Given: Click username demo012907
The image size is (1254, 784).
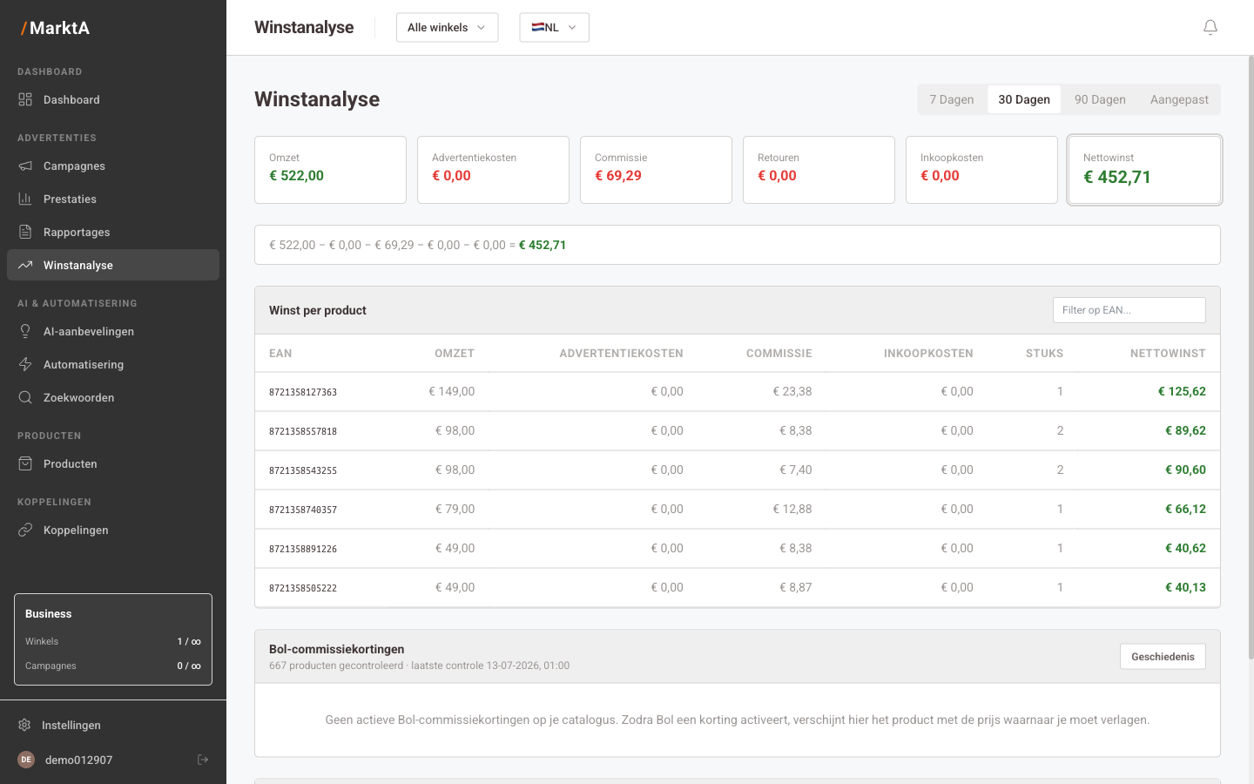Looking at the screenshot, I should pyautogui.click(x=78, y=760).
